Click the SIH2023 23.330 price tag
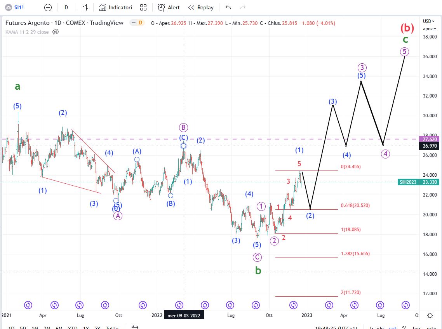Screen dimensions: 442x329 click(418, 182)
